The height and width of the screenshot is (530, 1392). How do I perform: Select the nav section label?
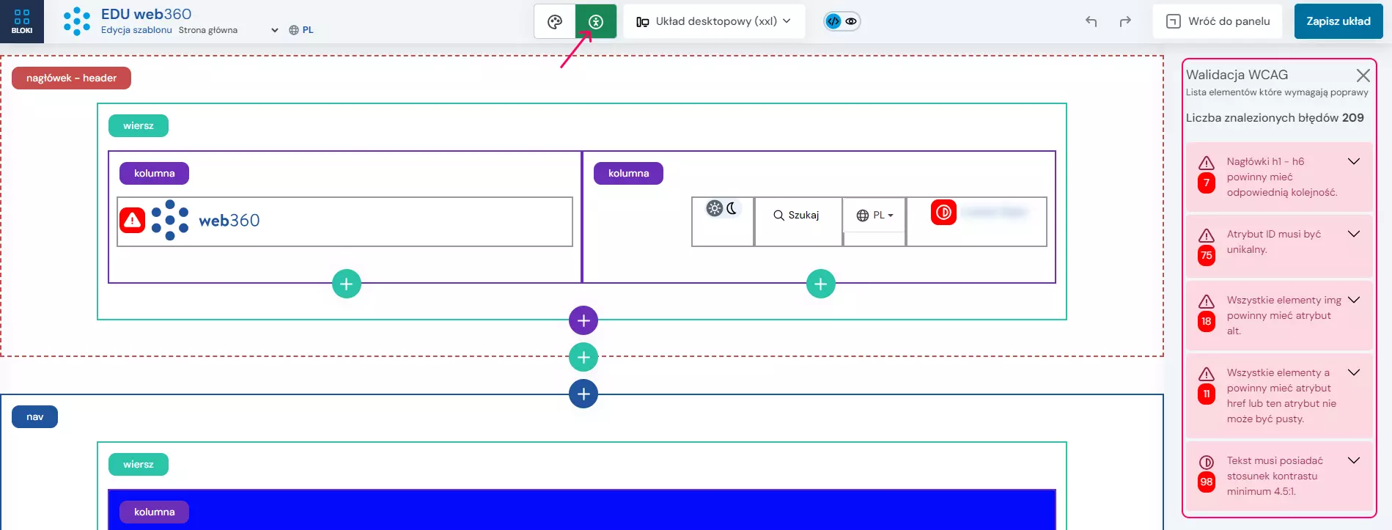(34, 417)
